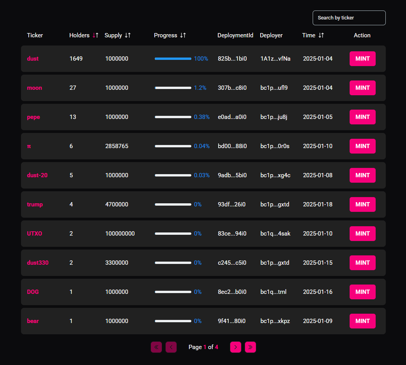This screenshot has width=406, height=365.
Task: Mint the DOG token
Action: pyautogui.click(x=362, y=292)
